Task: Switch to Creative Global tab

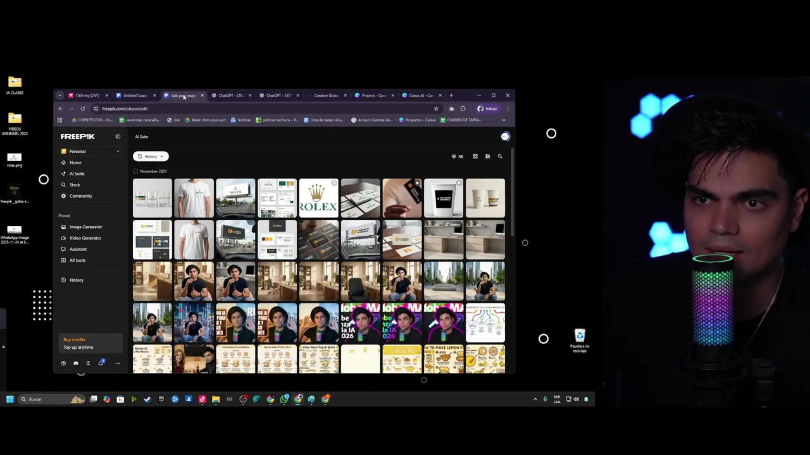Action: coord(327,95)
